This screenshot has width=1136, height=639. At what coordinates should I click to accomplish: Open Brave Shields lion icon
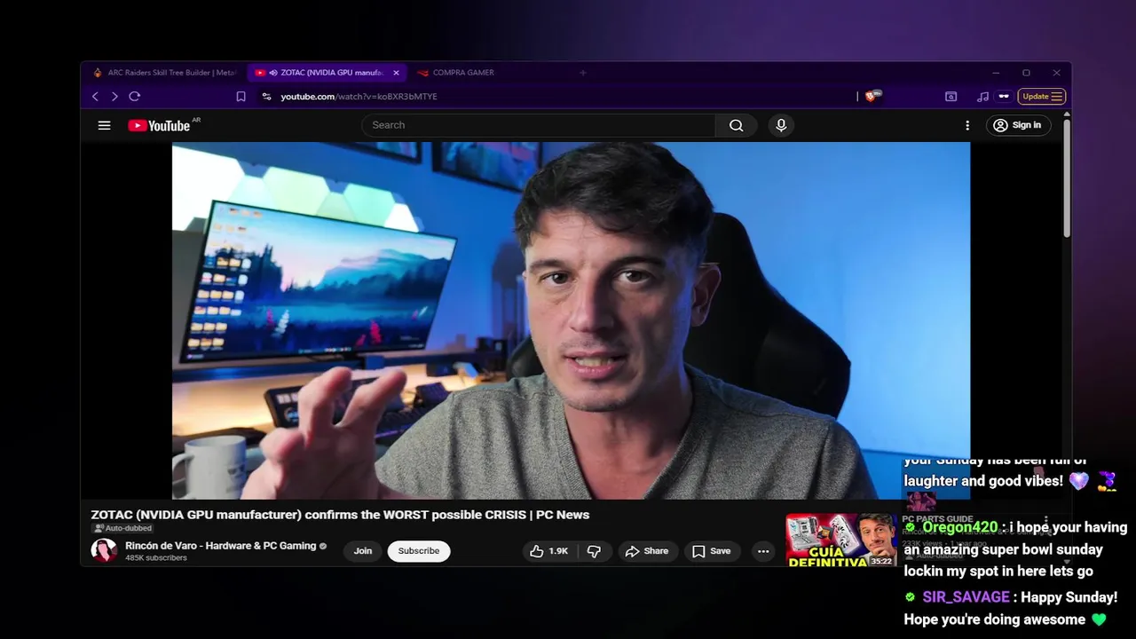(872, 96)
